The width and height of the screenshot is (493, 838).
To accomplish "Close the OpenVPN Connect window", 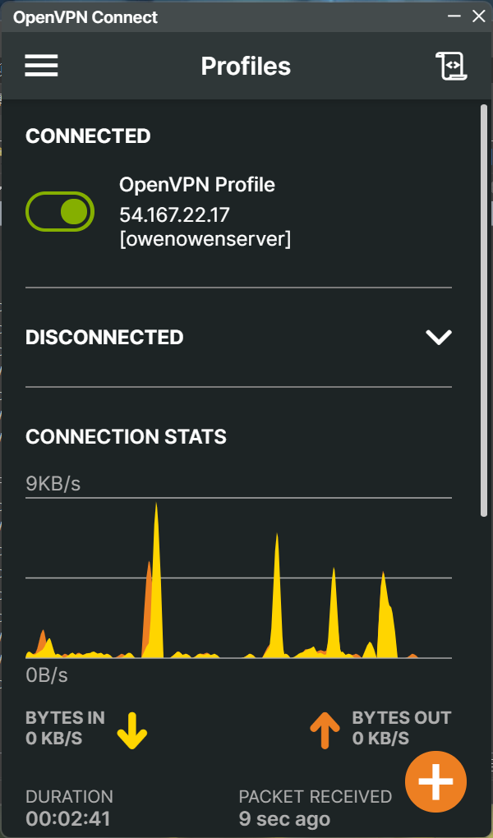I will (x=479, y=16).
